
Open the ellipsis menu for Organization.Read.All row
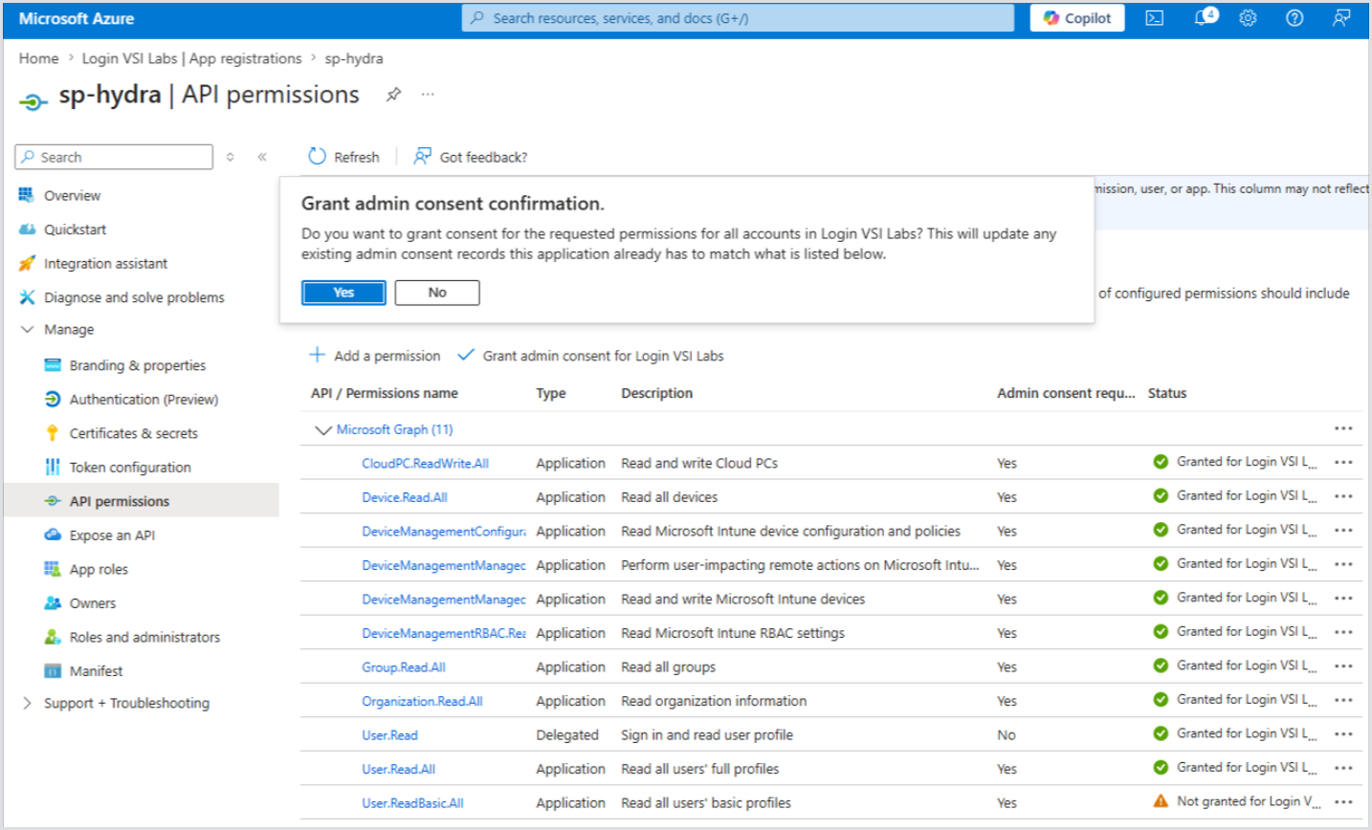[x=1343, y=700]
